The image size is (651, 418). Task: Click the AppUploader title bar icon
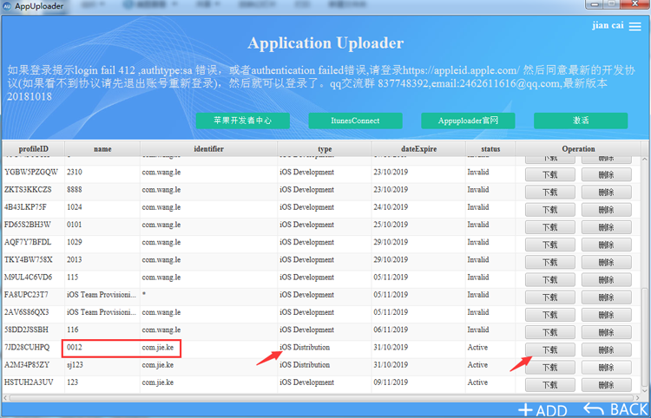click(7, 6)
